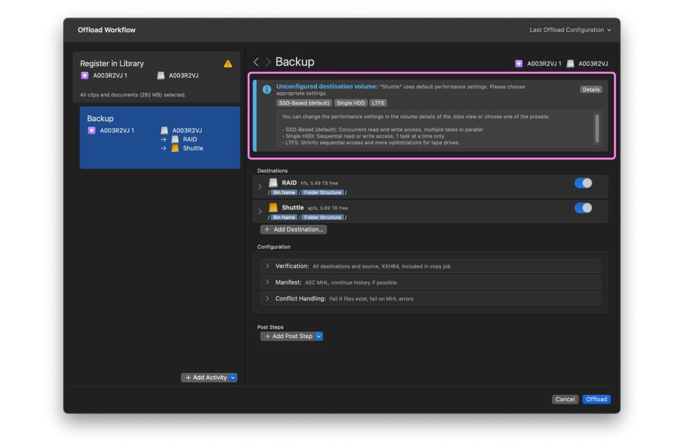Open the Last Offload Configuration dropdown
Screen dimensions: 684x447
[570, 30]
